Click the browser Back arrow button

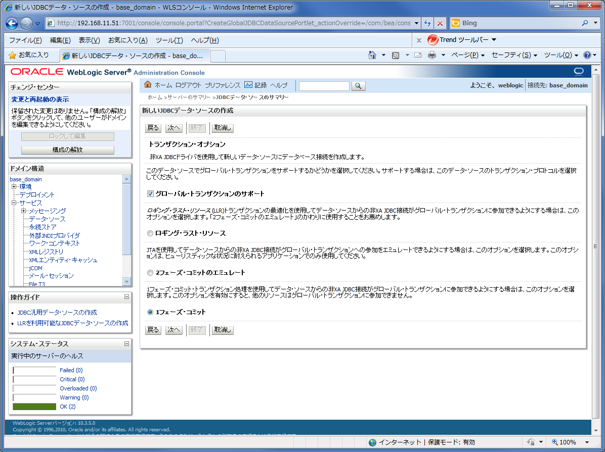[x=12, y=24]
